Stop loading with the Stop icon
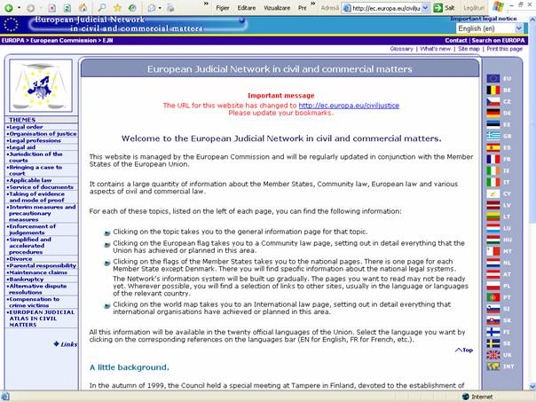 52,8
